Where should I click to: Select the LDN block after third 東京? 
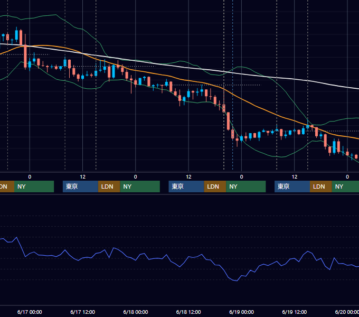[321, 187]
